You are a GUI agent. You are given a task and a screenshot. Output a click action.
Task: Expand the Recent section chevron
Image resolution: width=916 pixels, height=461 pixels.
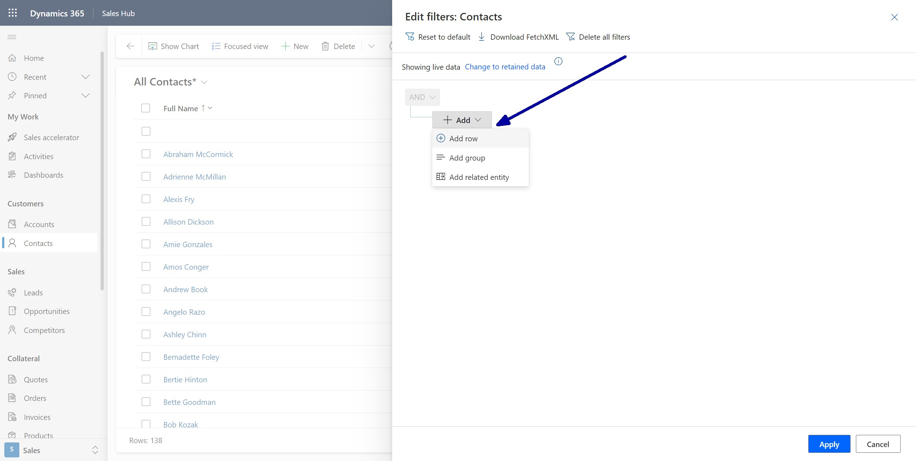coord(86,77)
